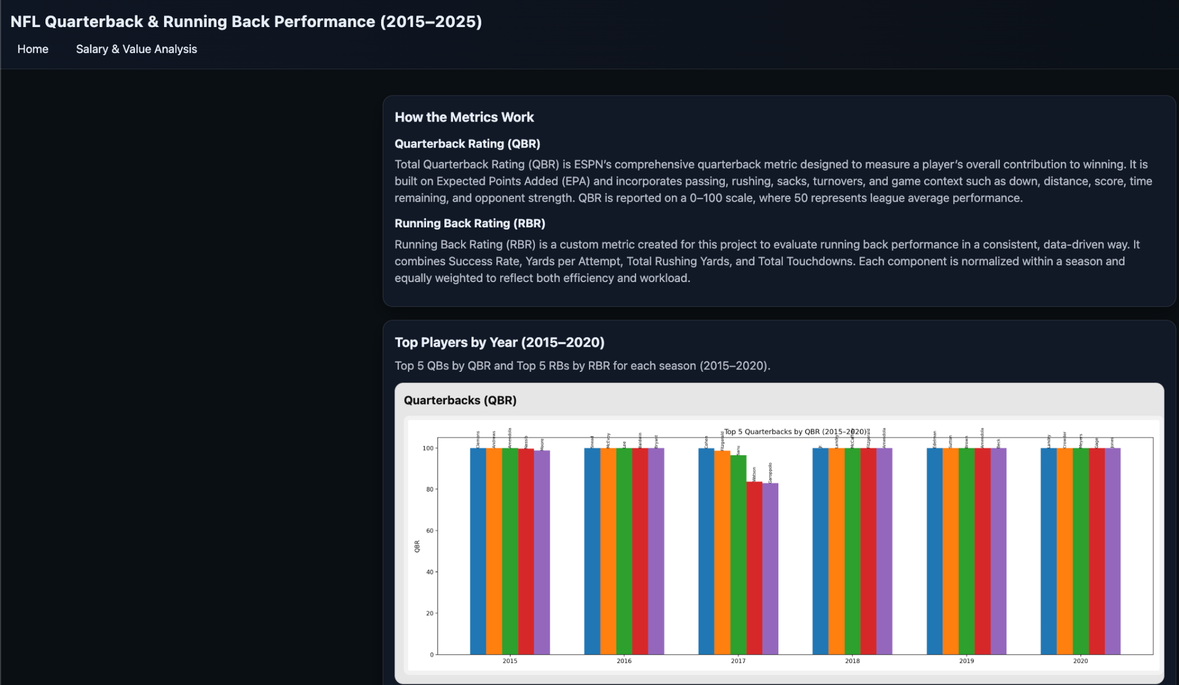
Task: Click the purple Moore bar in 2015
Action: [x=542, y=553]
